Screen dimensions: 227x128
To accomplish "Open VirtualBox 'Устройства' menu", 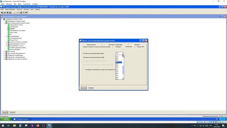I will pyautogui.click(x=27, y=4).
